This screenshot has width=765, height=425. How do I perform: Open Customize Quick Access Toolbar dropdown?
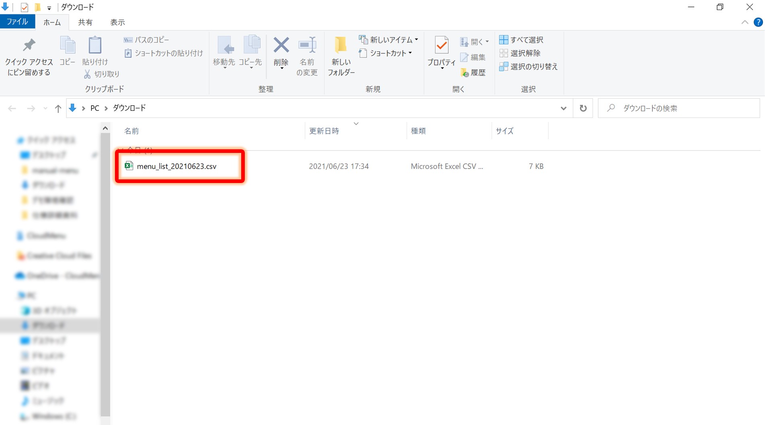(x=49, y=8)
